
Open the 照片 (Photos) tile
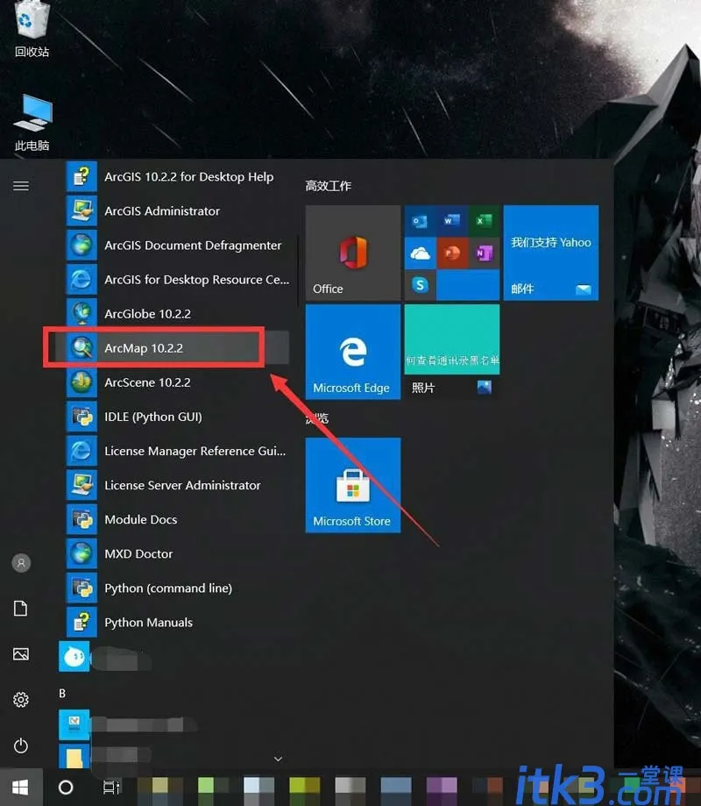(452, 352)
